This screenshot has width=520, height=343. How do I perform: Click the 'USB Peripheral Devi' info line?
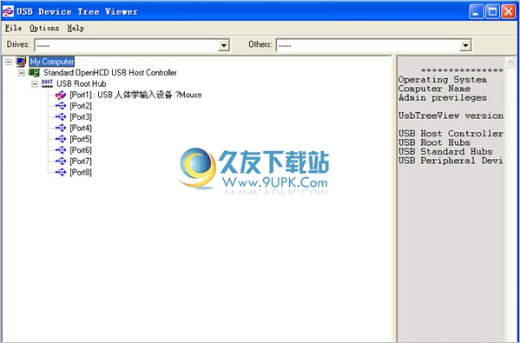[x=451, y=161]
